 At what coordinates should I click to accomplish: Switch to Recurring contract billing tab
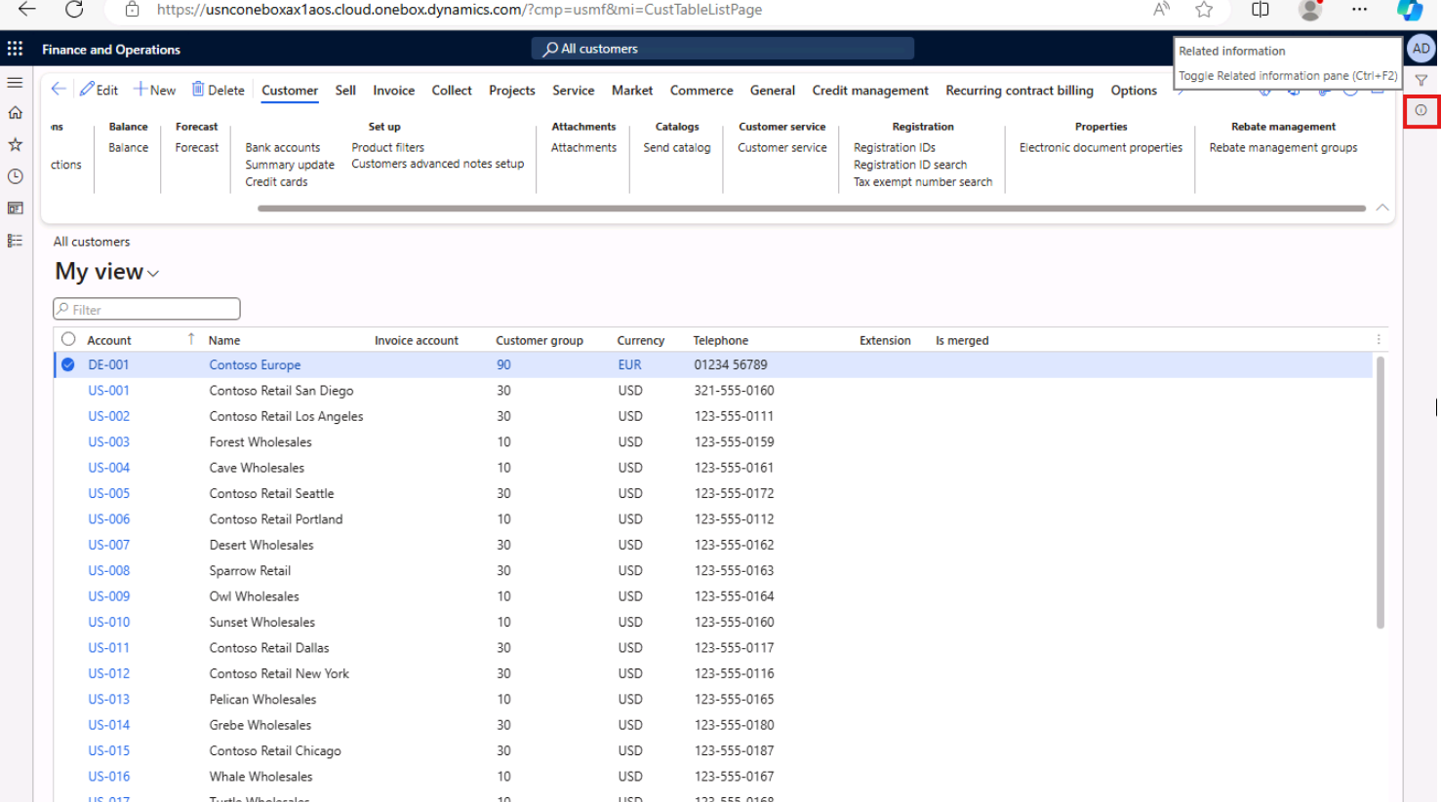(x=1020, y=91)
